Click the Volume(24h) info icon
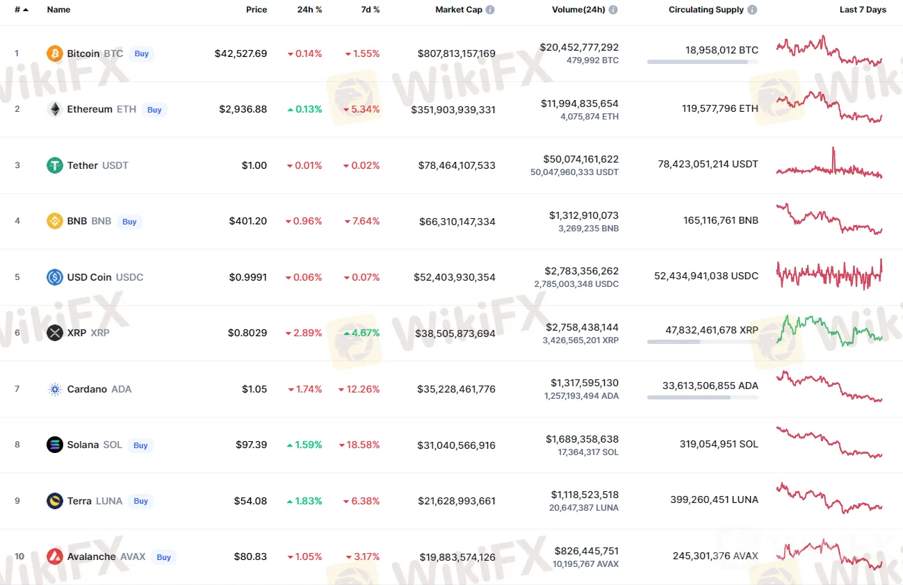 pos(613,10)
